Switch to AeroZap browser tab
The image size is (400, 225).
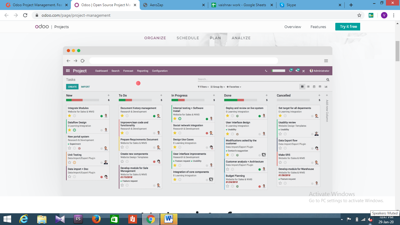click(174, 5)
